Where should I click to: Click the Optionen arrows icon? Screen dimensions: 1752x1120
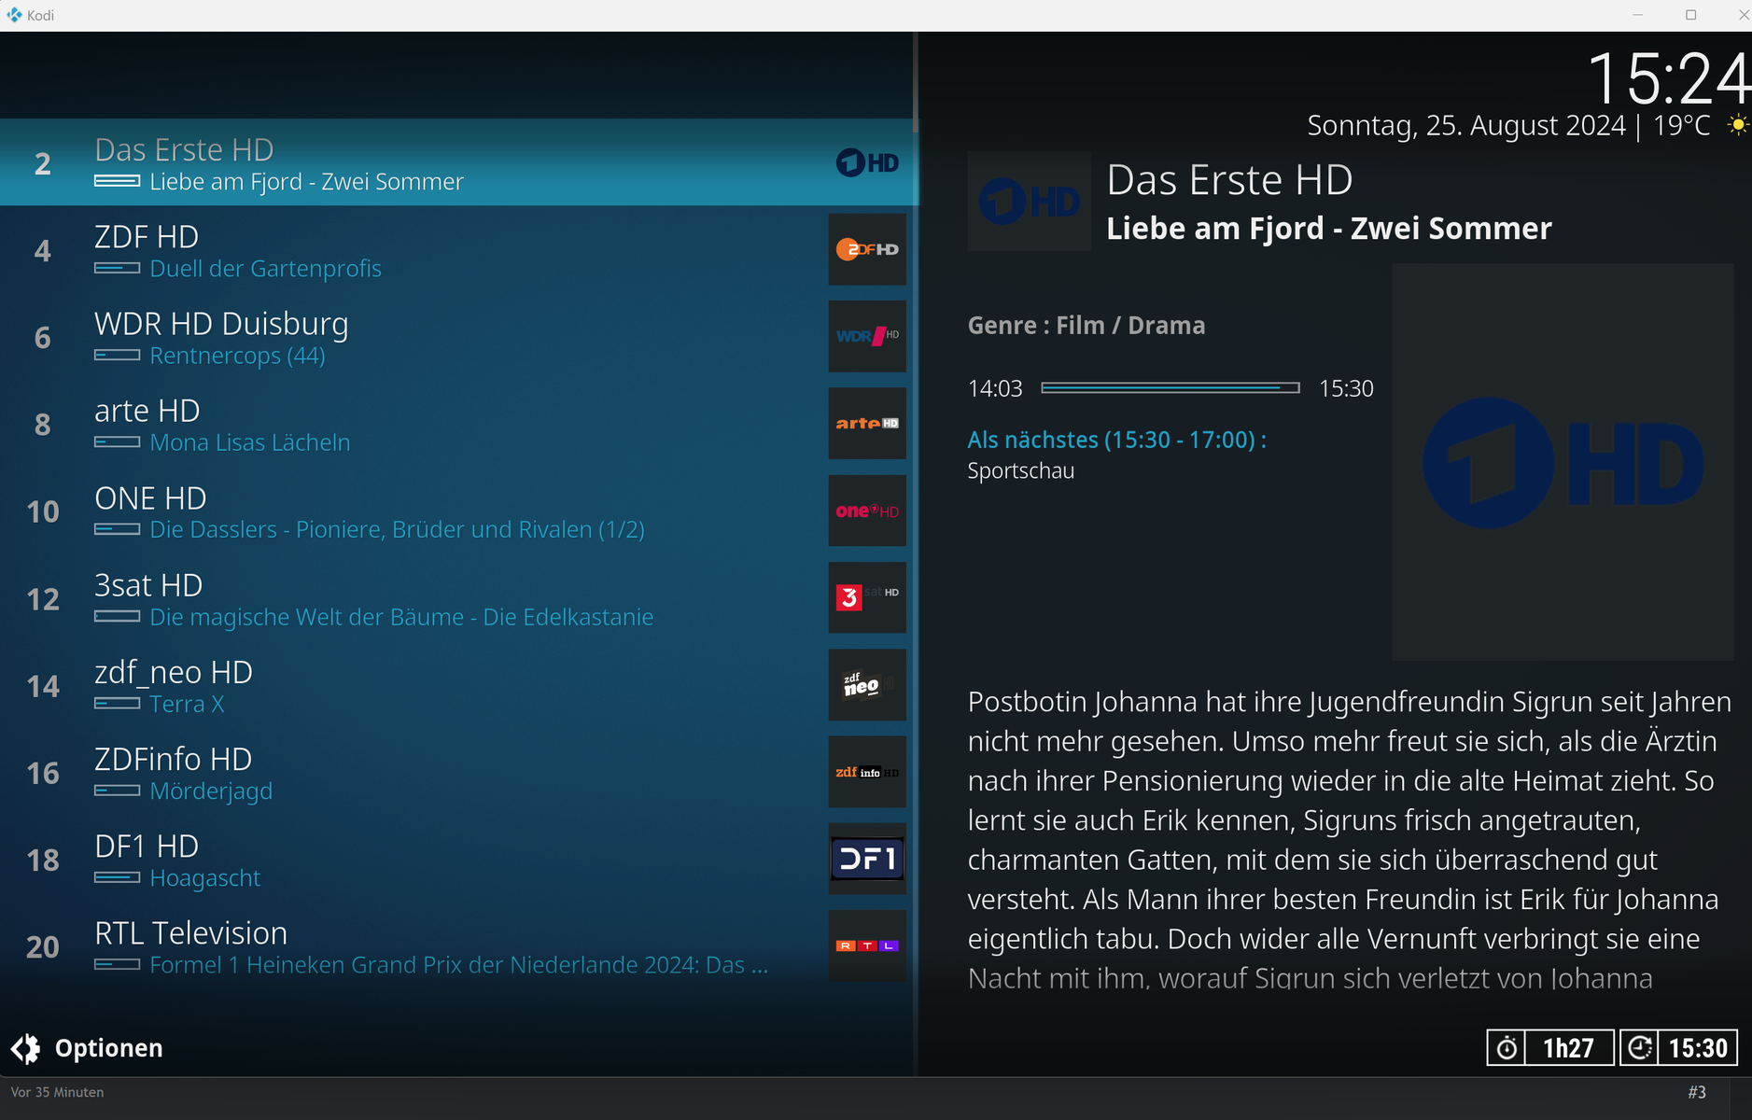pos(26,1048)
